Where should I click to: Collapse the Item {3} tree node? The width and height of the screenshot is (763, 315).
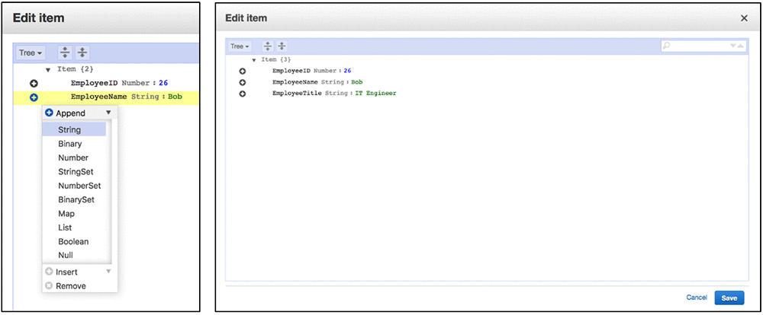(x=254, y=60)
